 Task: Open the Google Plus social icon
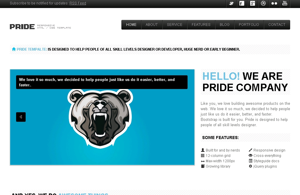coord(253,4)
